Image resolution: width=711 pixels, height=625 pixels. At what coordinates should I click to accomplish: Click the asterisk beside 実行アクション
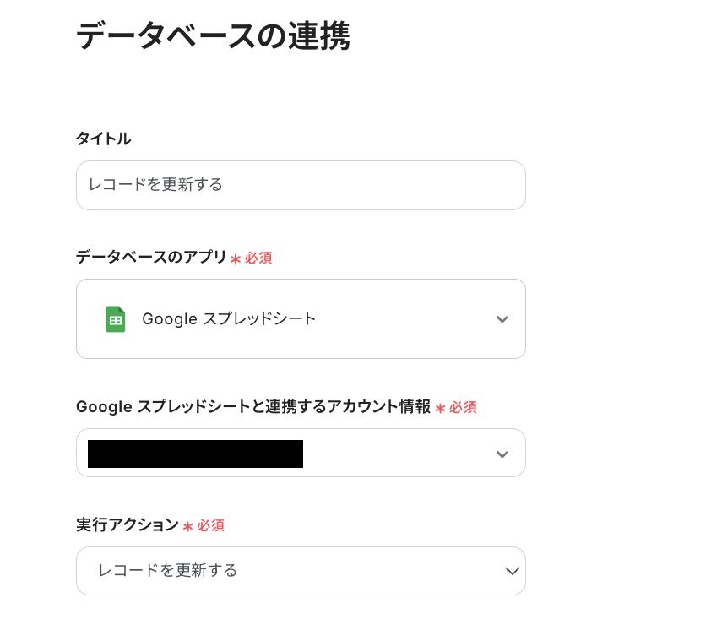(x=187, y=526)
